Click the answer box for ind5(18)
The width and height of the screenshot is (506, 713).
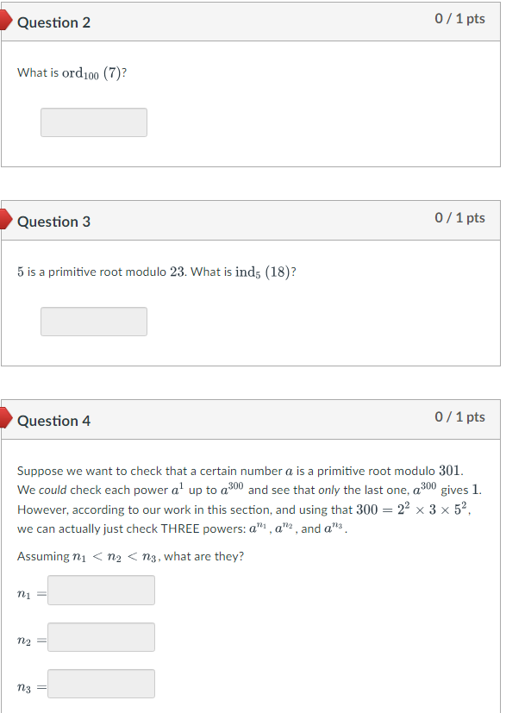pos(93,321)
